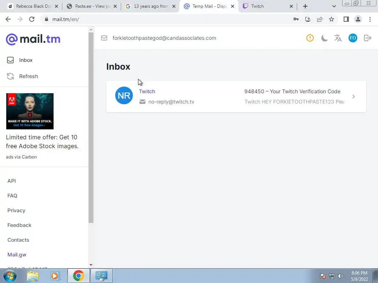Click the sidebar scroll down arrow

tap(91, 265)
